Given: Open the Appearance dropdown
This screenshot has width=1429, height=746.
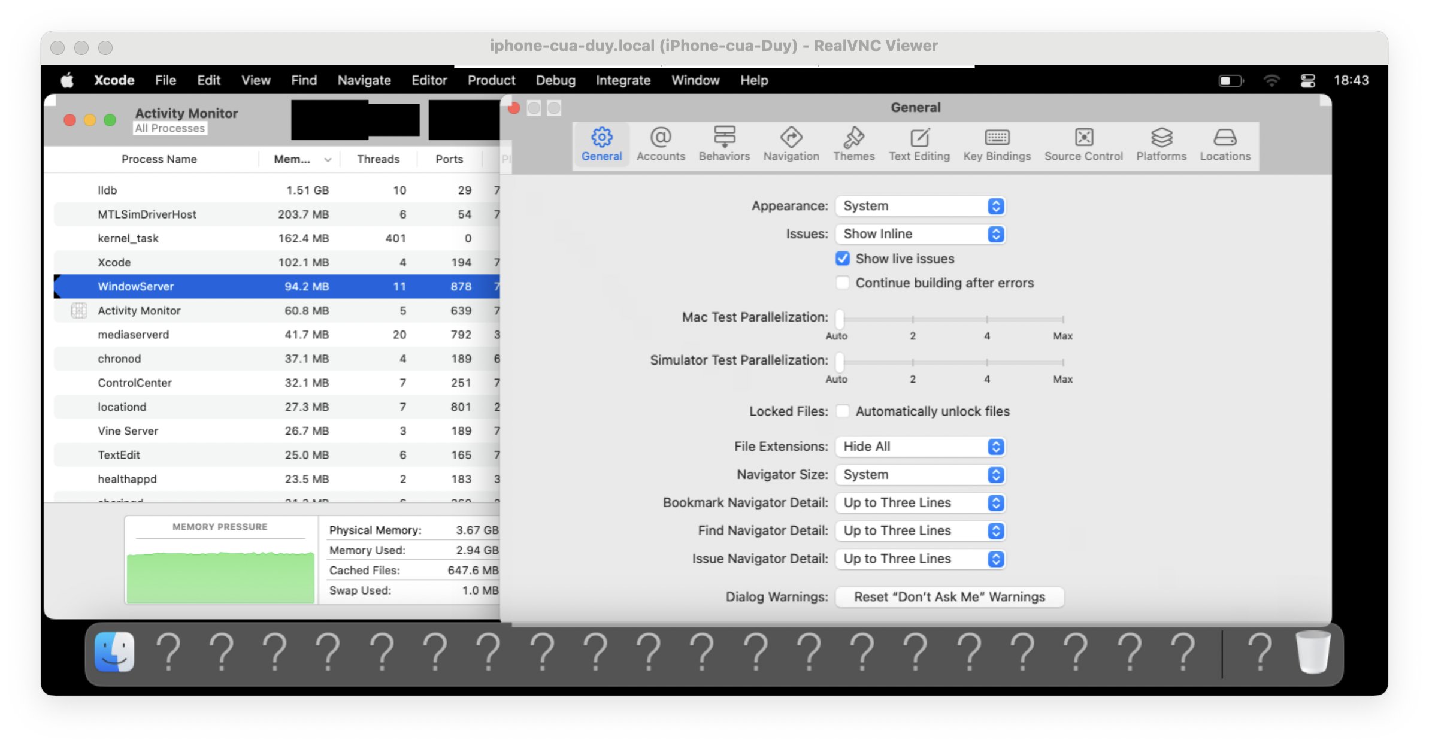Looking at the screenshot, I should (x=919, y=206).
